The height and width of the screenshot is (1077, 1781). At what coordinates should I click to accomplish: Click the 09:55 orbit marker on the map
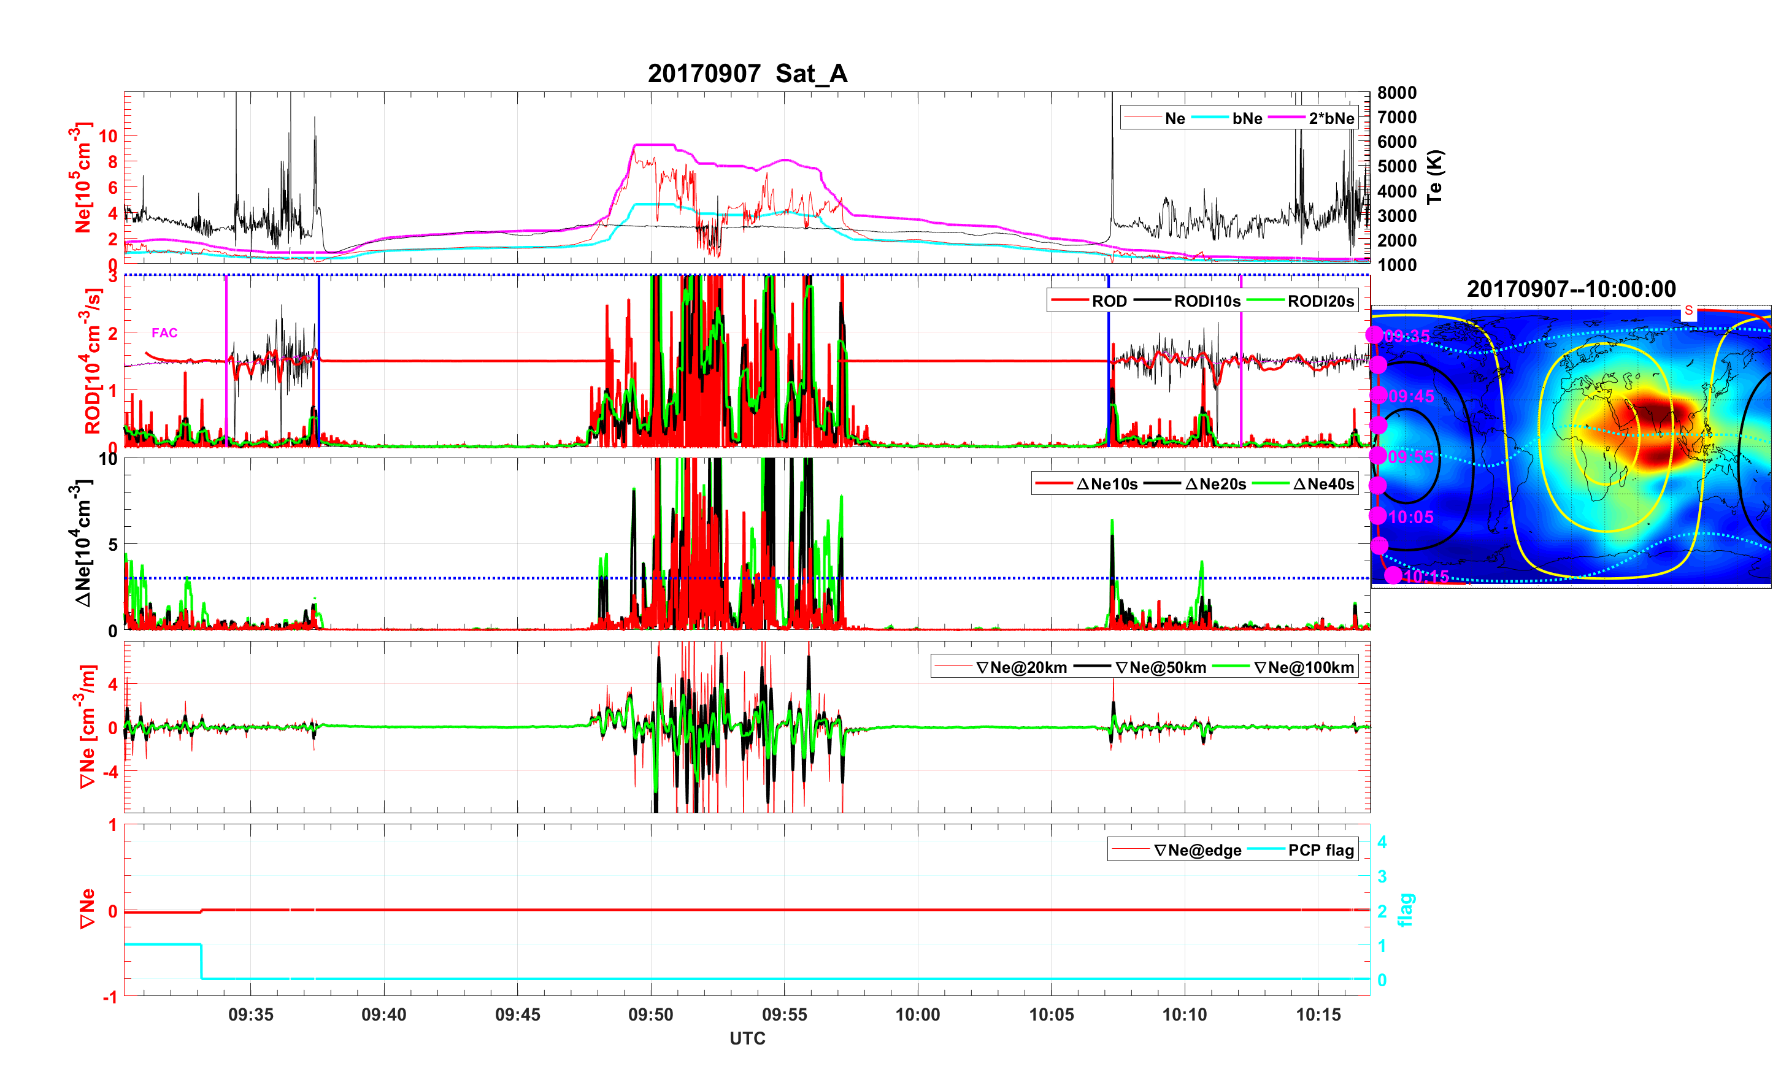pos(1378,455)
